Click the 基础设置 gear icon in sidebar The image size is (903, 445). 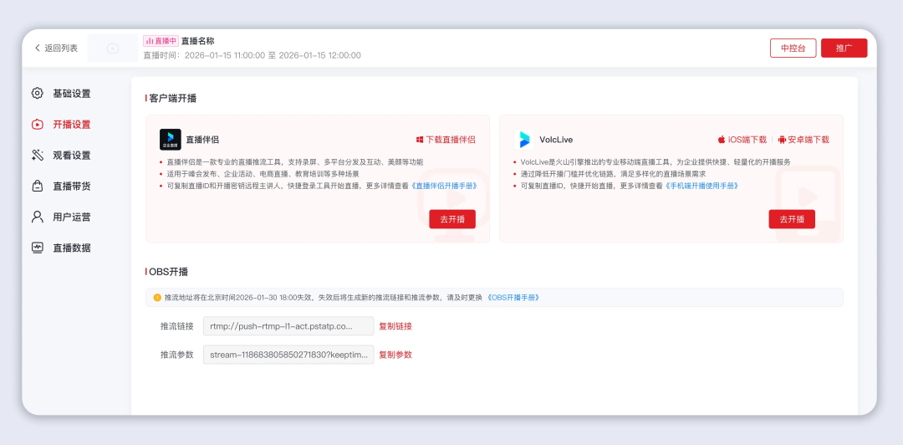pyautogui.click(x=37, y=94)
